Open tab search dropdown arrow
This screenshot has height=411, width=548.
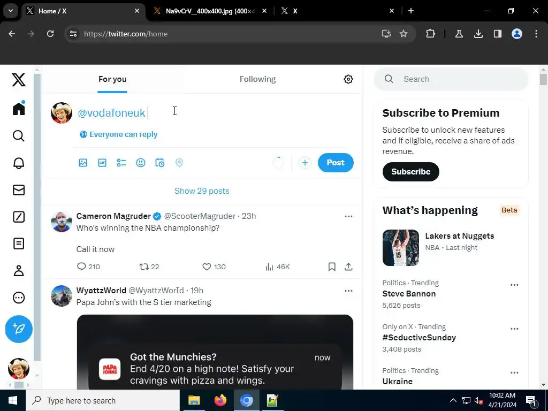click(x=11, y=11)
